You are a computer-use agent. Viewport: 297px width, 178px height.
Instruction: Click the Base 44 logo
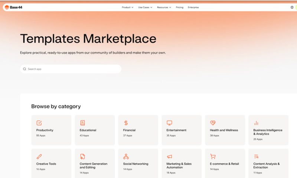[13, 7]
